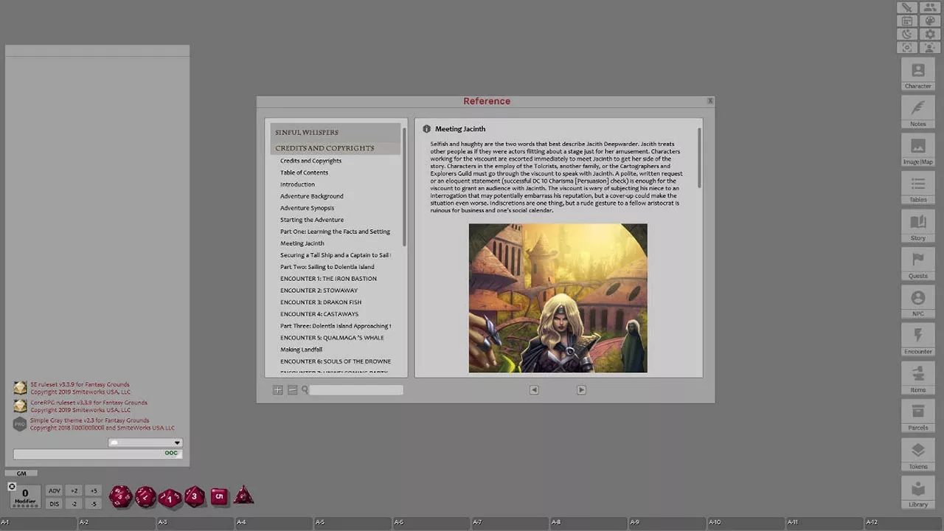Click the Jacinth illustration image
This screenshot has height=531, width=944.
click(x=558, y=298)
